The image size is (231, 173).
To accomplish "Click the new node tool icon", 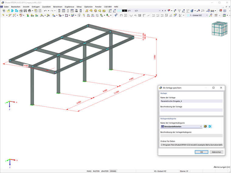I will click(x=3, y=15).
